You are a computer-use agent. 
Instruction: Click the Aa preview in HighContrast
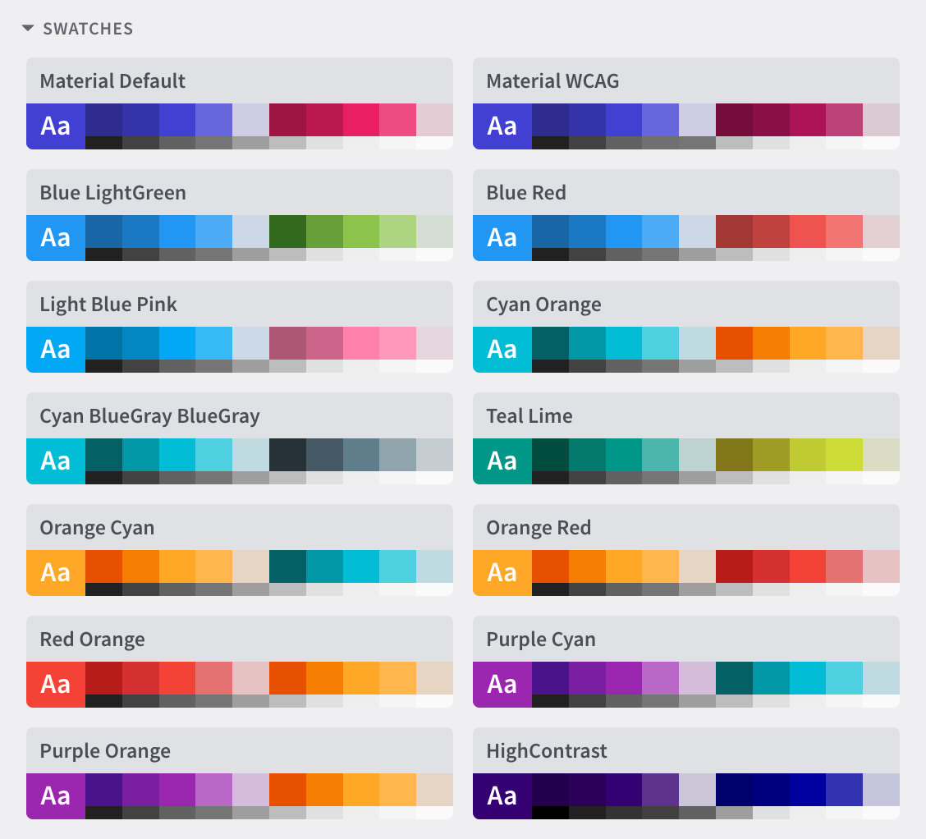[x=502, y=795]
